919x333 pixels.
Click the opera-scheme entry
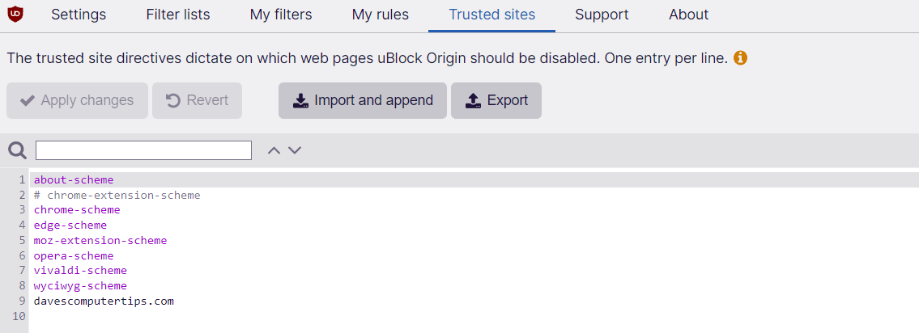coord(73,255)
